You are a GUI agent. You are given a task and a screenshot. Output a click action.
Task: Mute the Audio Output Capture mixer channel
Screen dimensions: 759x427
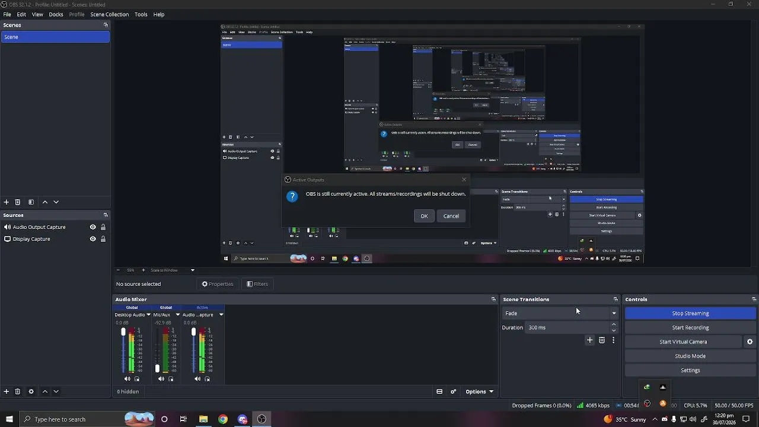coord(197,379)
